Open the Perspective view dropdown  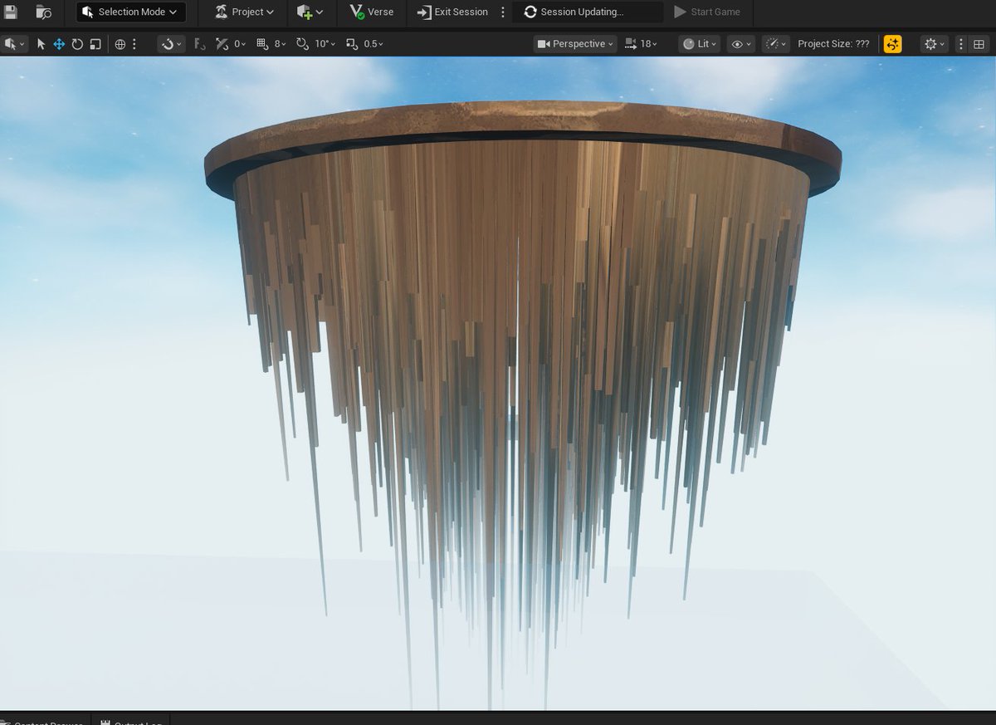pyautogui.click(x=574, y=44)
